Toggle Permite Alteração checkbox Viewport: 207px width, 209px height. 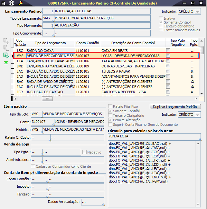pyautogui.click(x=110, y=120)
